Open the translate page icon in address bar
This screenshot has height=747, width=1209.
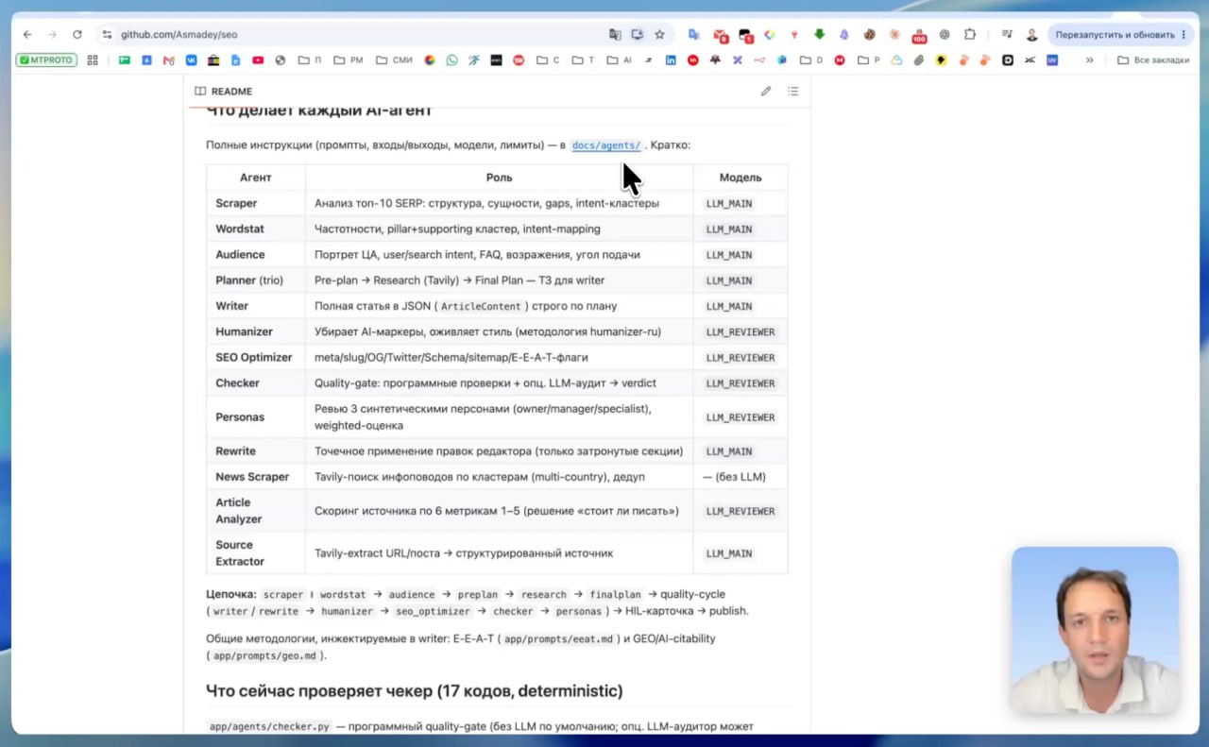pyautogui.click(x=615, y=34)
